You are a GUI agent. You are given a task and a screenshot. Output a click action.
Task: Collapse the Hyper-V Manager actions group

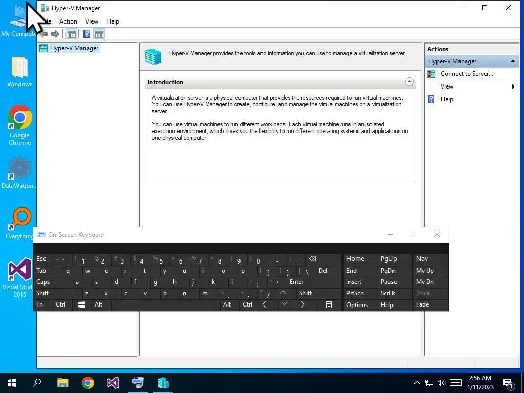coord(513,61)
